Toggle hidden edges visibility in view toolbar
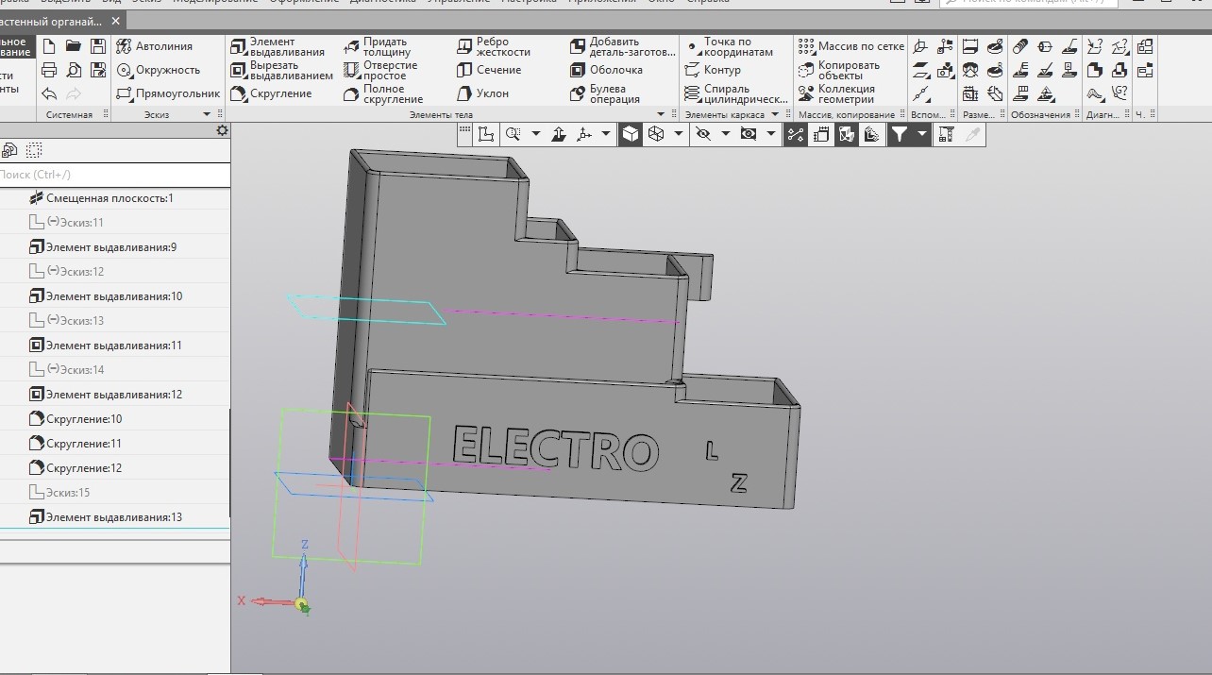 [x=703, y=133]
